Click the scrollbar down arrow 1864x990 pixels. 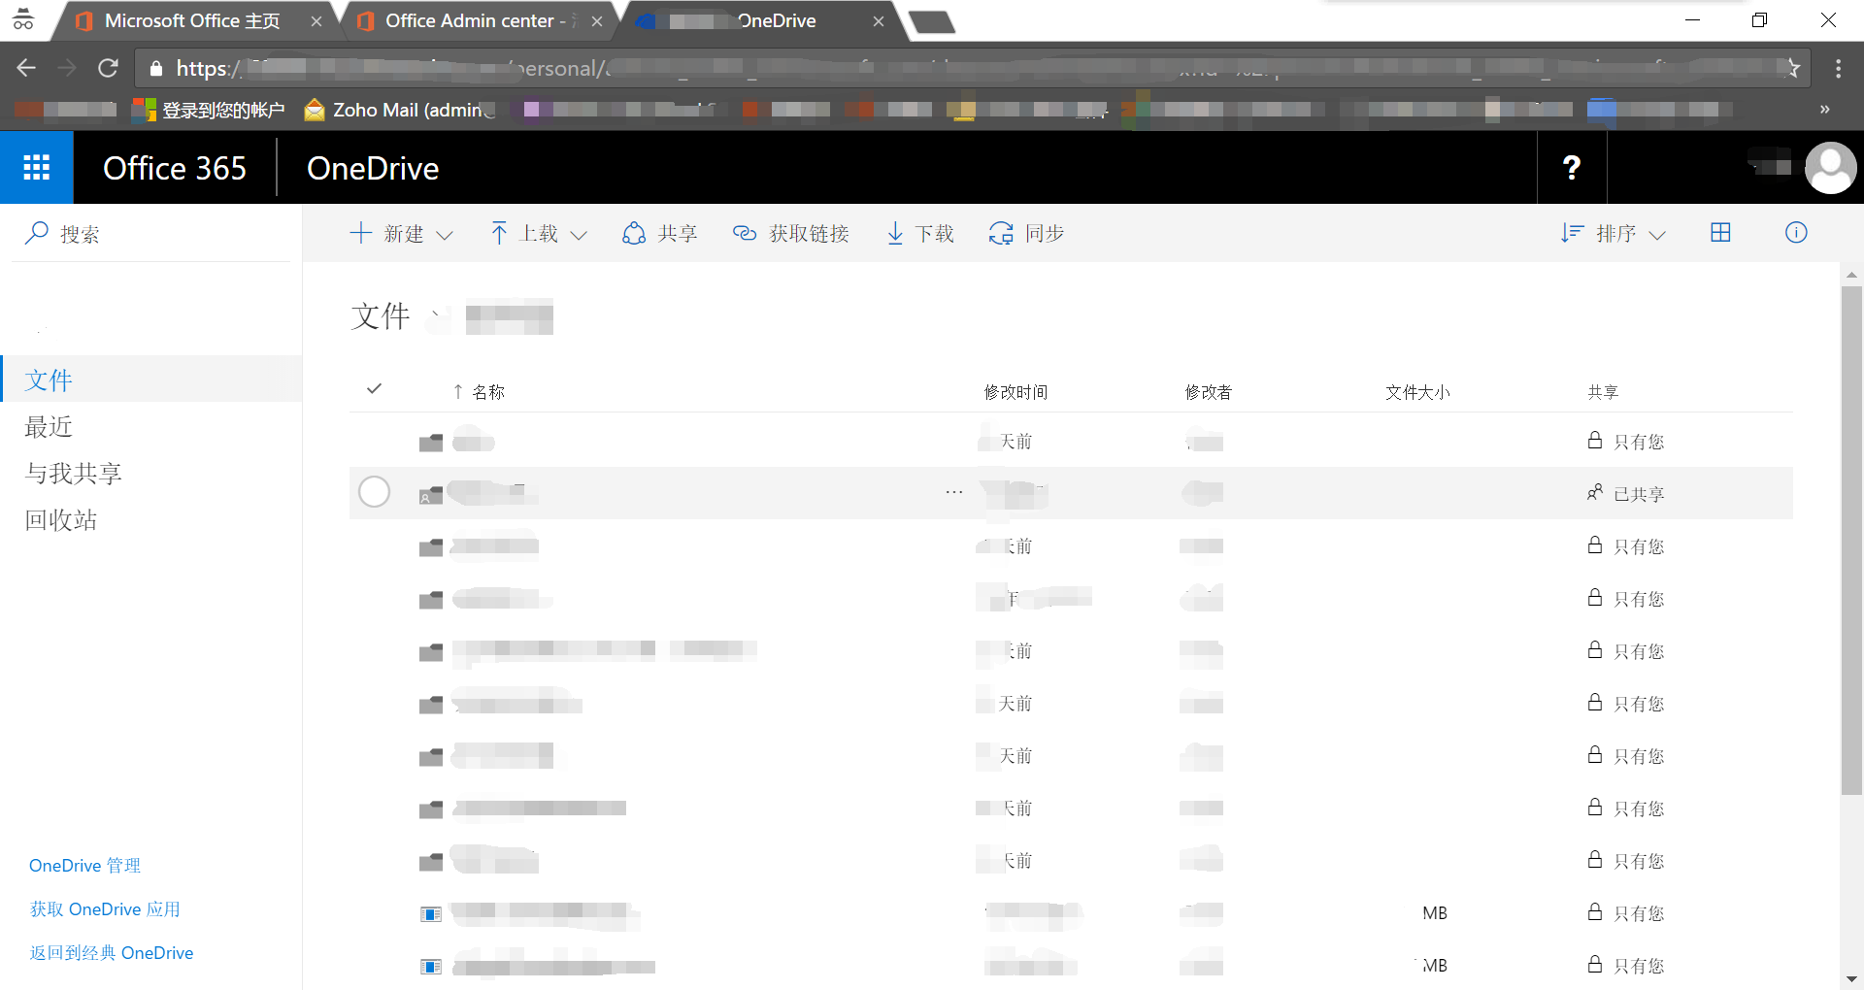coord(1851,979)
